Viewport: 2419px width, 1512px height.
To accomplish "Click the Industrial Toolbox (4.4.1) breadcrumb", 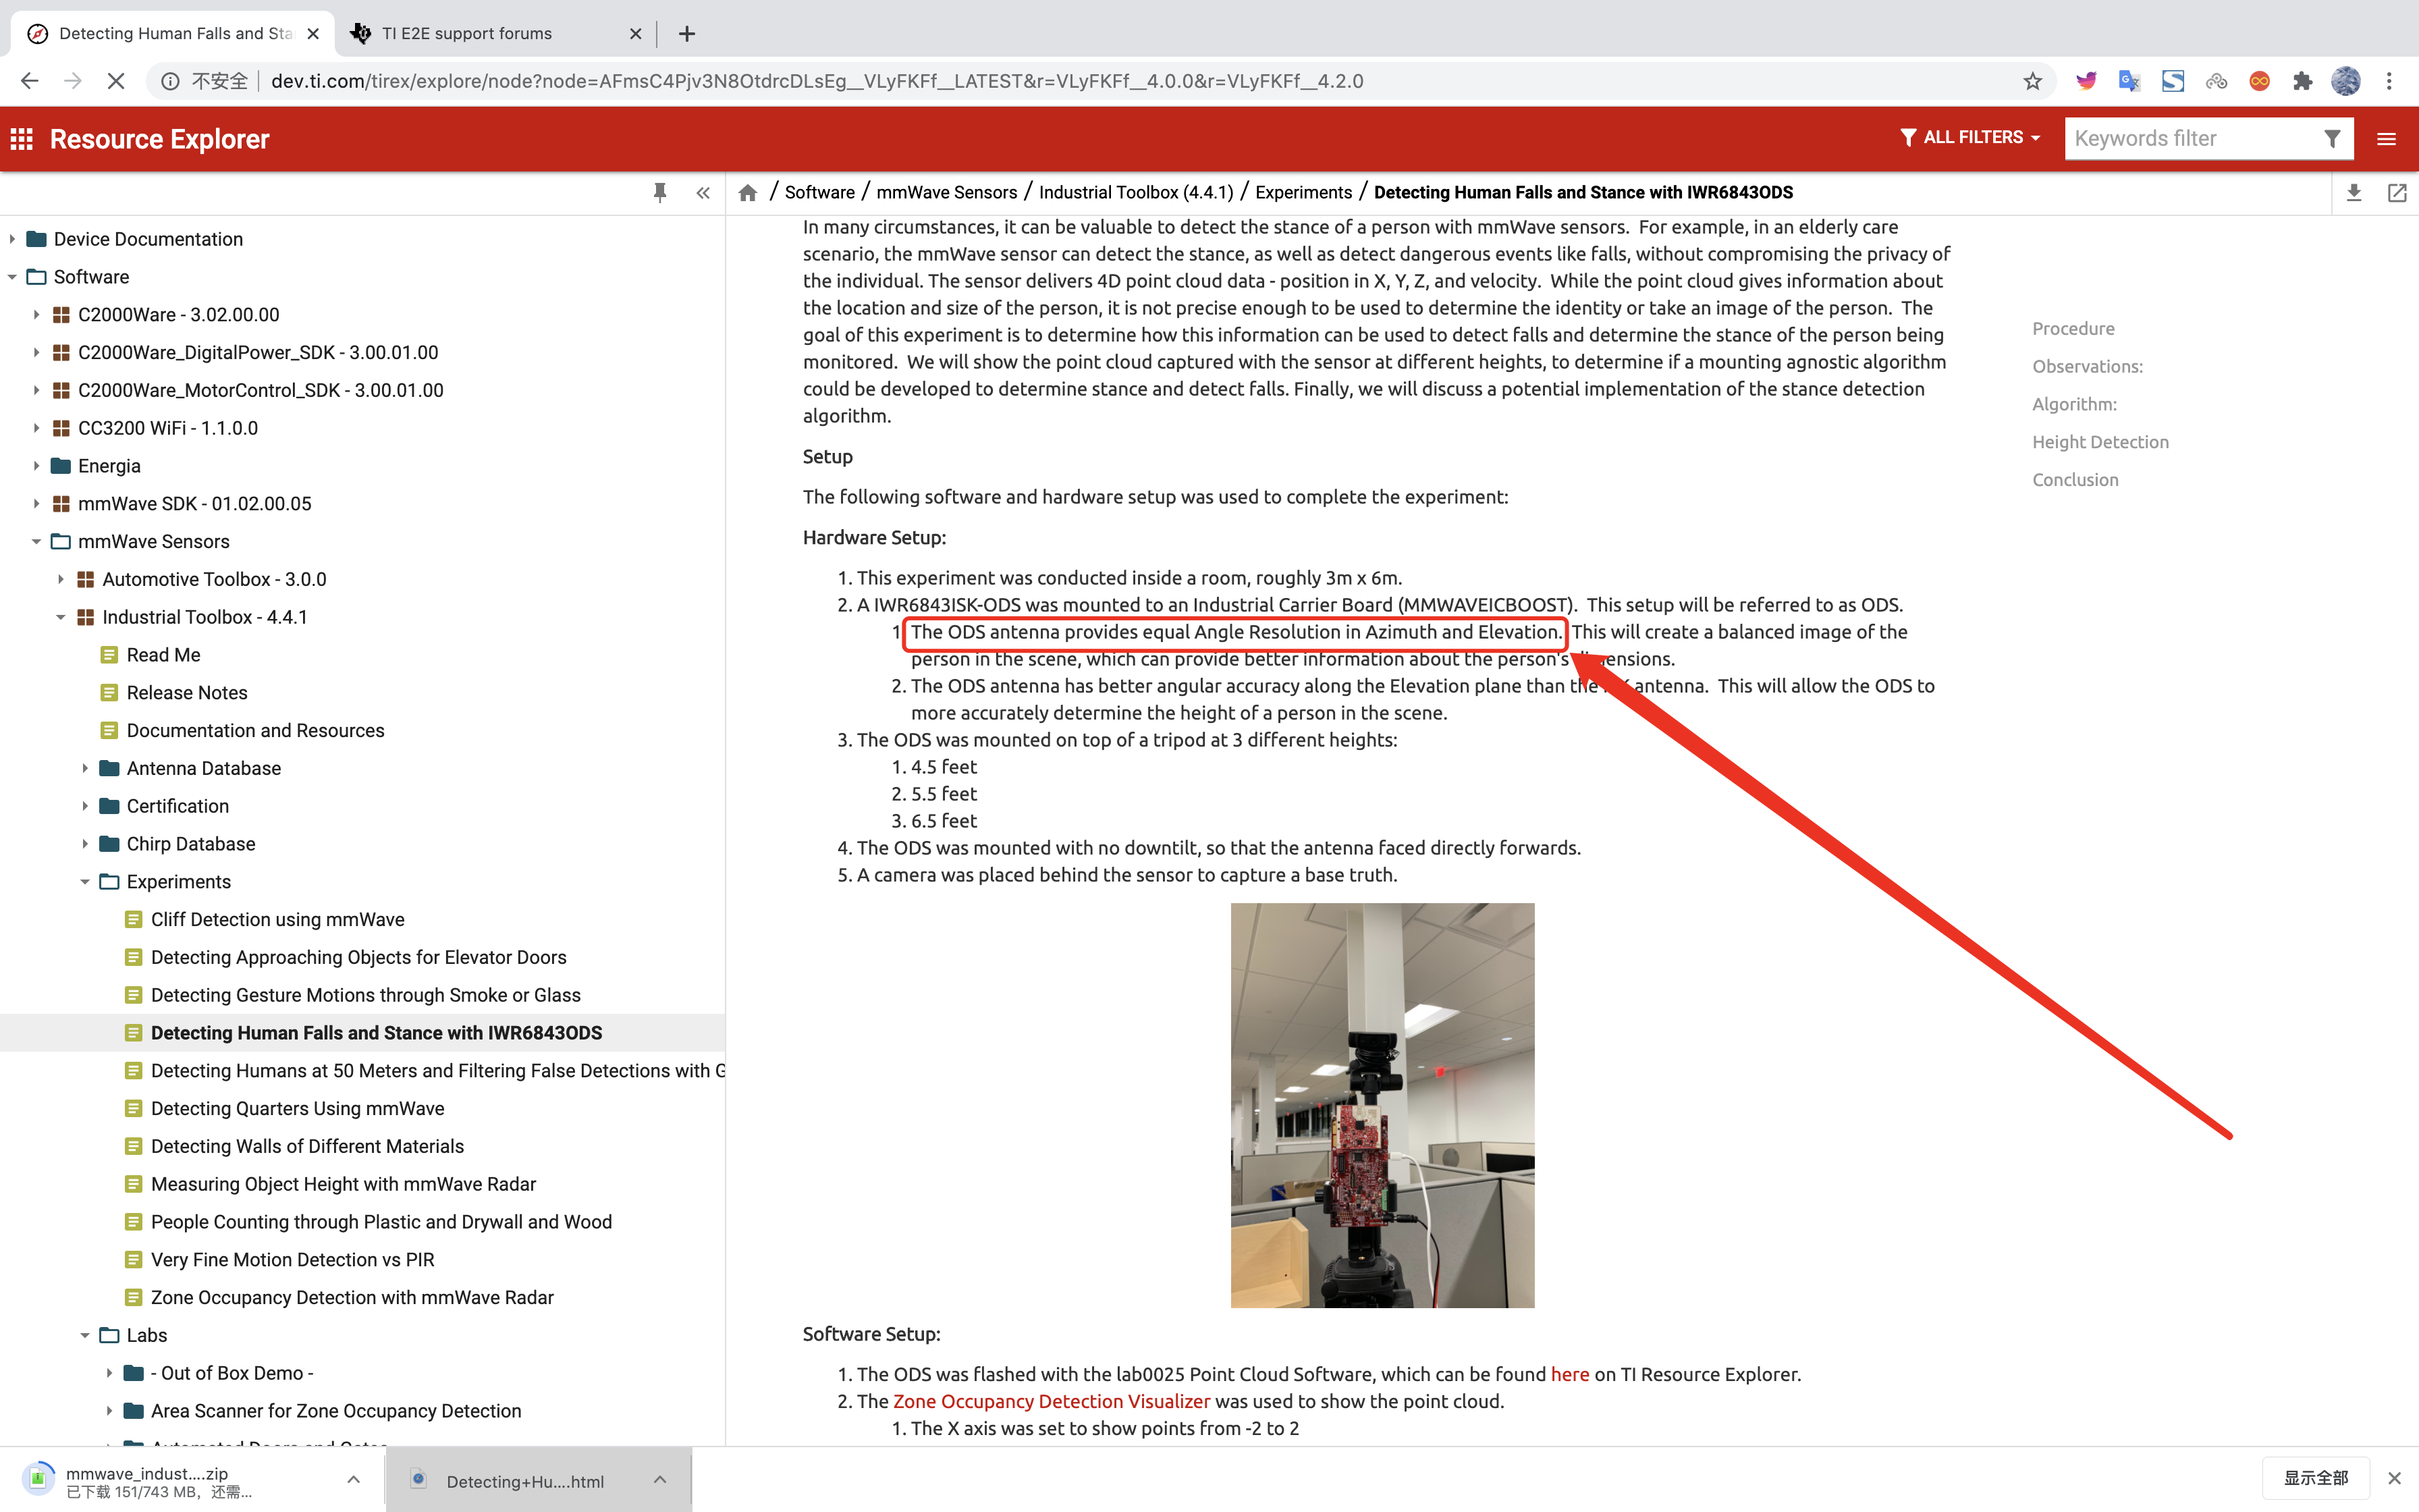I will [1137, 193].
